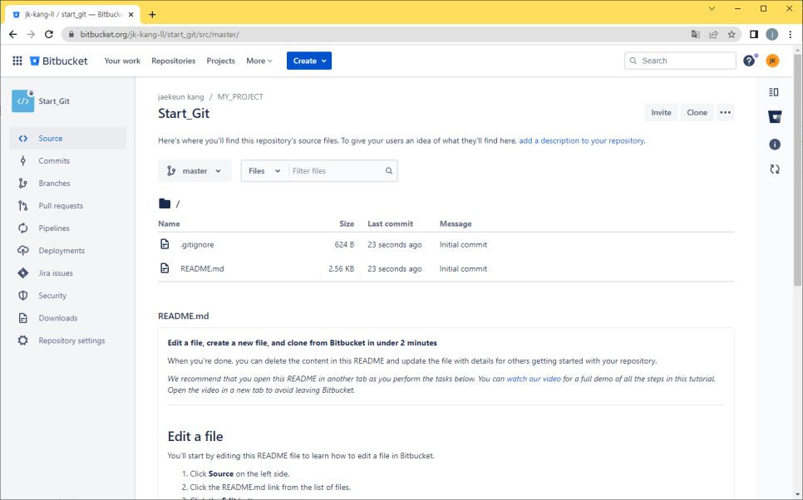Click the Jira issues diamond icon
This screenshot has width=803, height=500.
pyautogui.click(x=23, y=273)
